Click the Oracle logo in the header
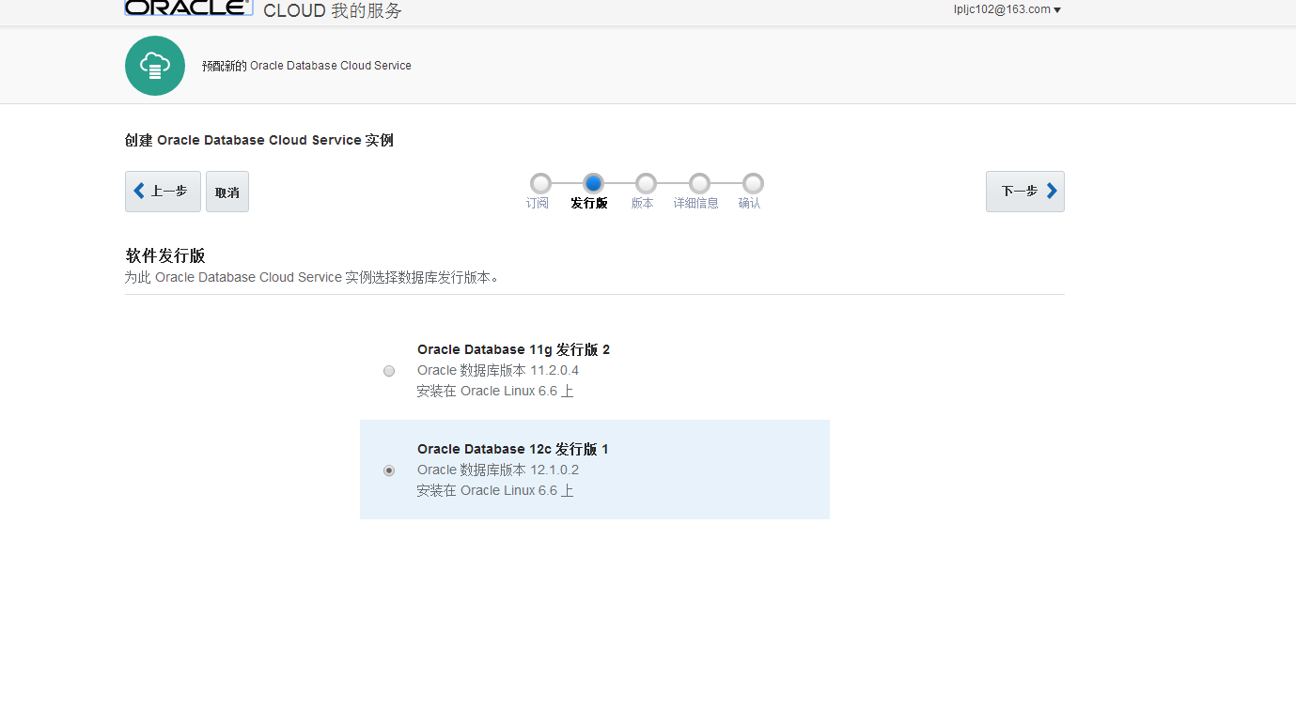 (x=188, y=8)
